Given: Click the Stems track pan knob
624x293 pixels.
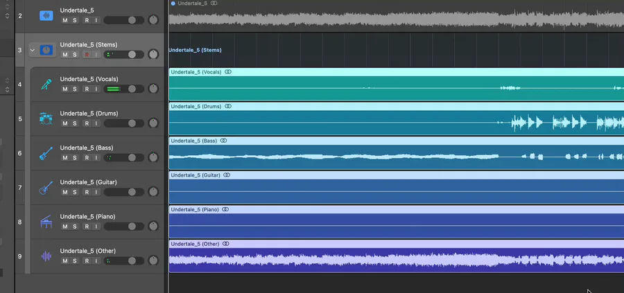Looking at the screenshot, I should click(x=153, y=55).
